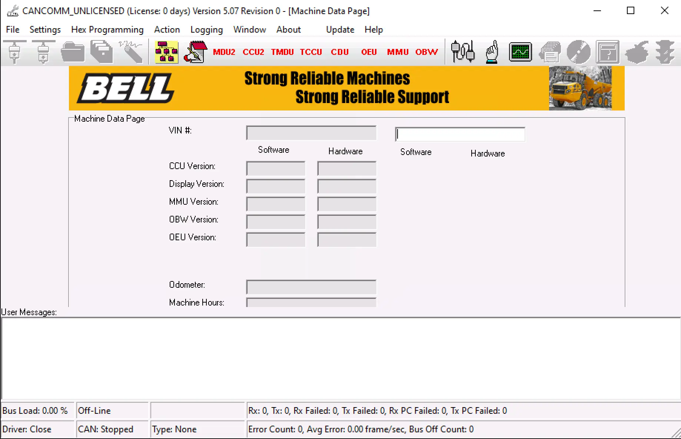Click the CD disc icon on toolbar

pyautogui.click(x=579, y=52)
